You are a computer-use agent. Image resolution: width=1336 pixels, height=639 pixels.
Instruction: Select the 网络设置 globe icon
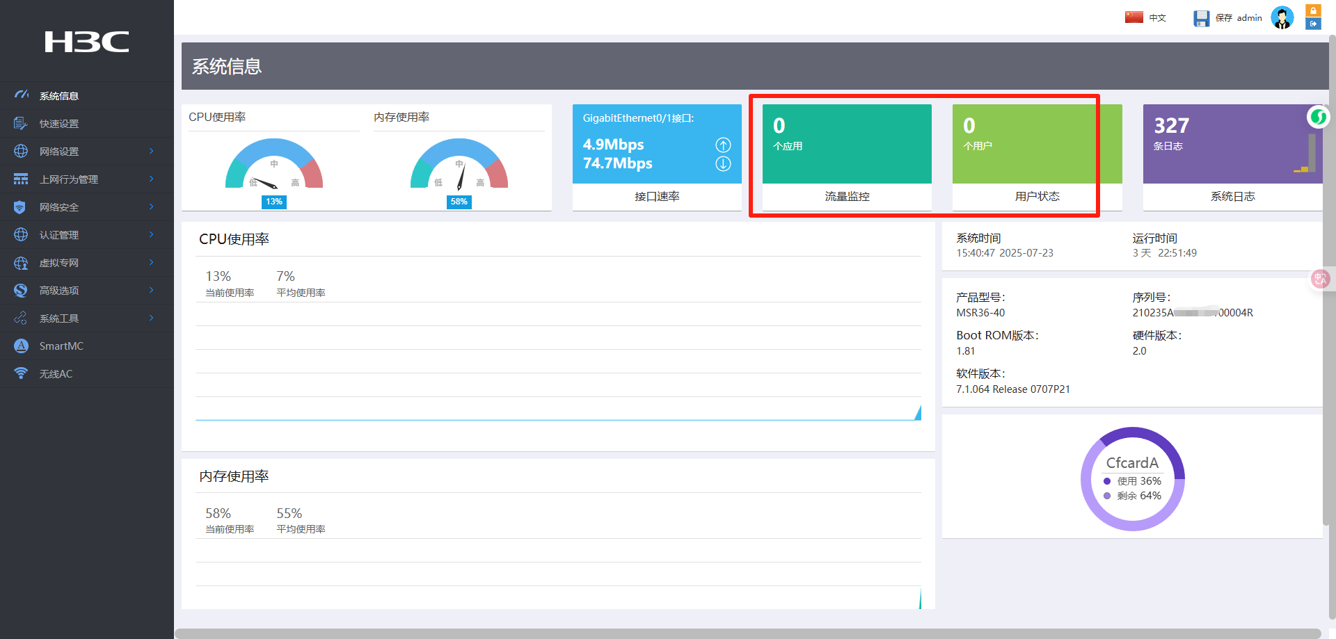click(21, 151)
